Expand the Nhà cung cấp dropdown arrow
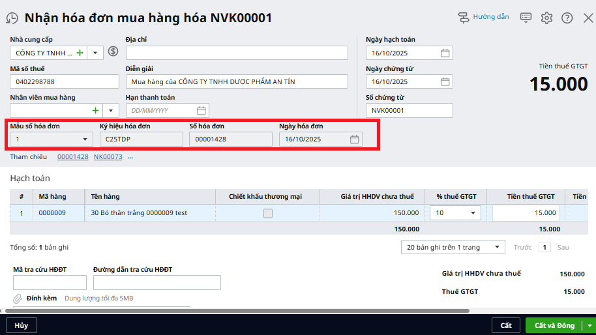Viewport: 596px width, 335px height. 95,53
